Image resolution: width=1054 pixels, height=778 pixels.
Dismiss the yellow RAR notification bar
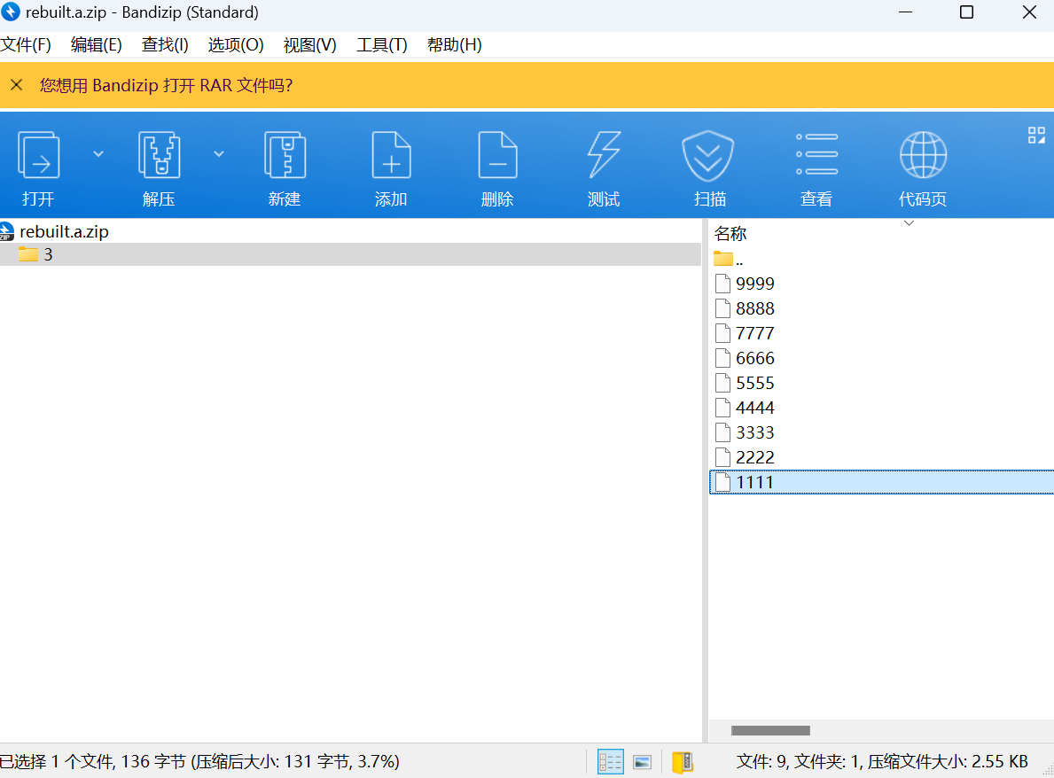[x=17, y=85]
